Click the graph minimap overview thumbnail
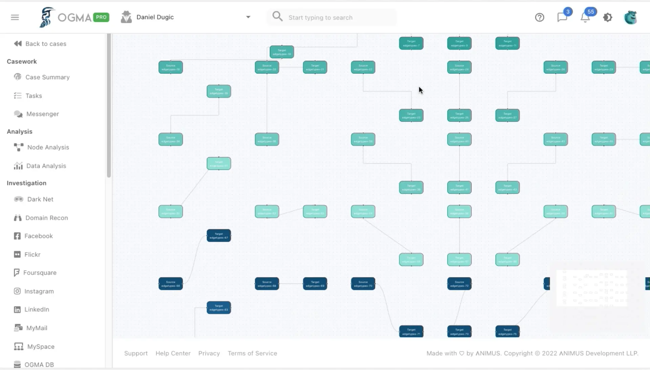This screenshot has width=650, height=370. 592,288
